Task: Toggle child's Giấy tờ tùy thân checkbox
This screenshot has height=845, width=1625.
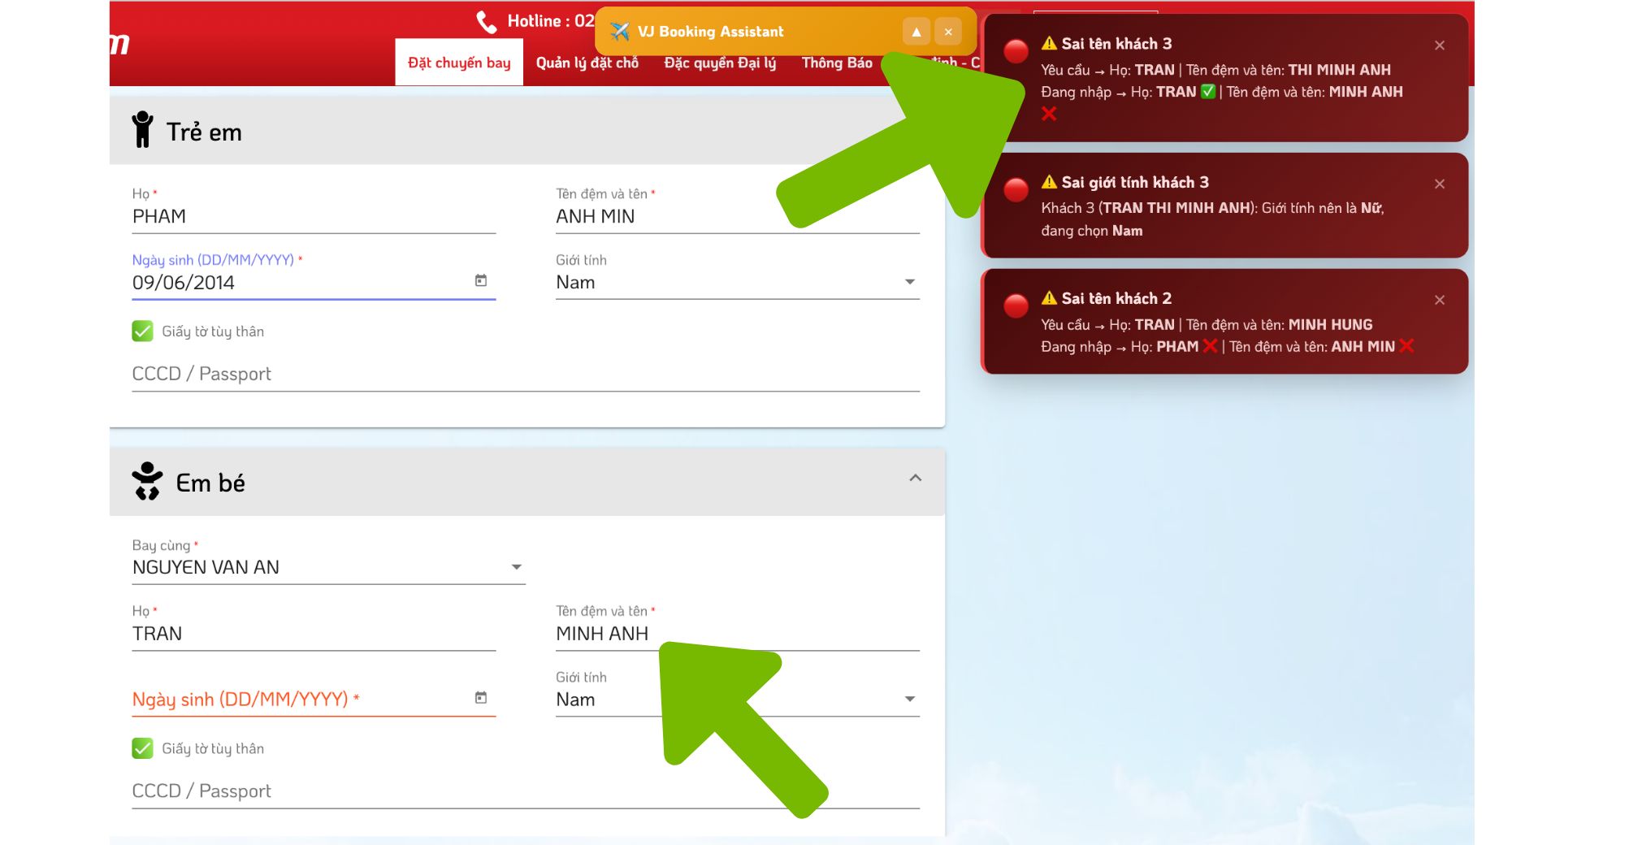Action: pyautogui.click(x=142, y=331)
